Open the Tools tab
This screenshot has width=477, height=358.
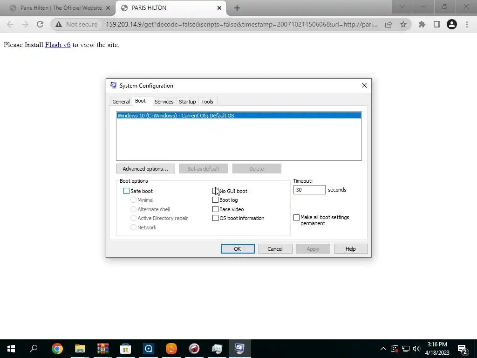(207, 102)
